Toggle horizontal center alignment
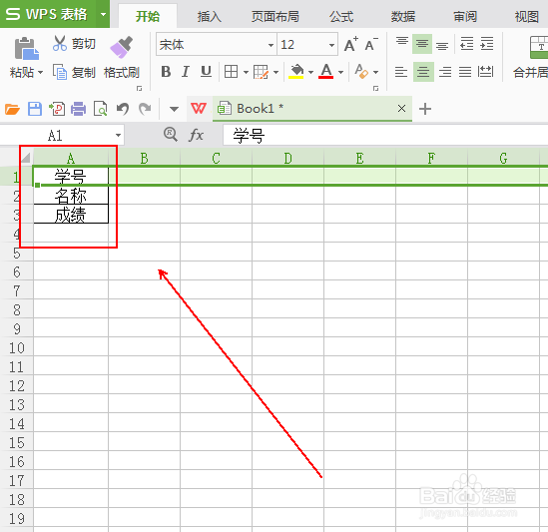This screenshot has height=532, width=548. coord(423,72)
